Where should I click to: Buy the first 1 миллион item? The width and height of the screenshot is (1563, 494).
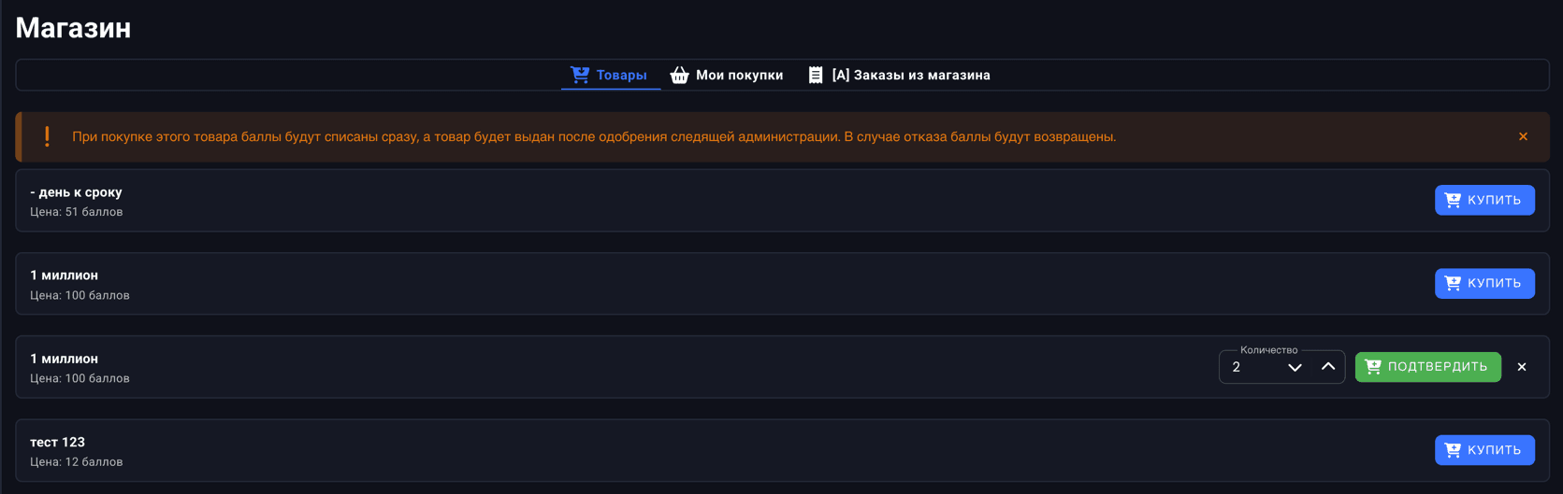click(x=1483, y=283)
